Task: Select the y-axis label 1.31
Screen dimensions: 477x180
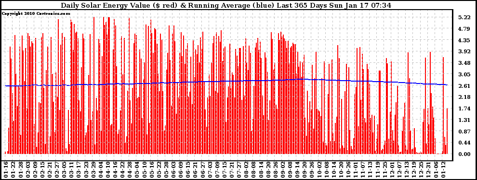Action: coord(464,120)
